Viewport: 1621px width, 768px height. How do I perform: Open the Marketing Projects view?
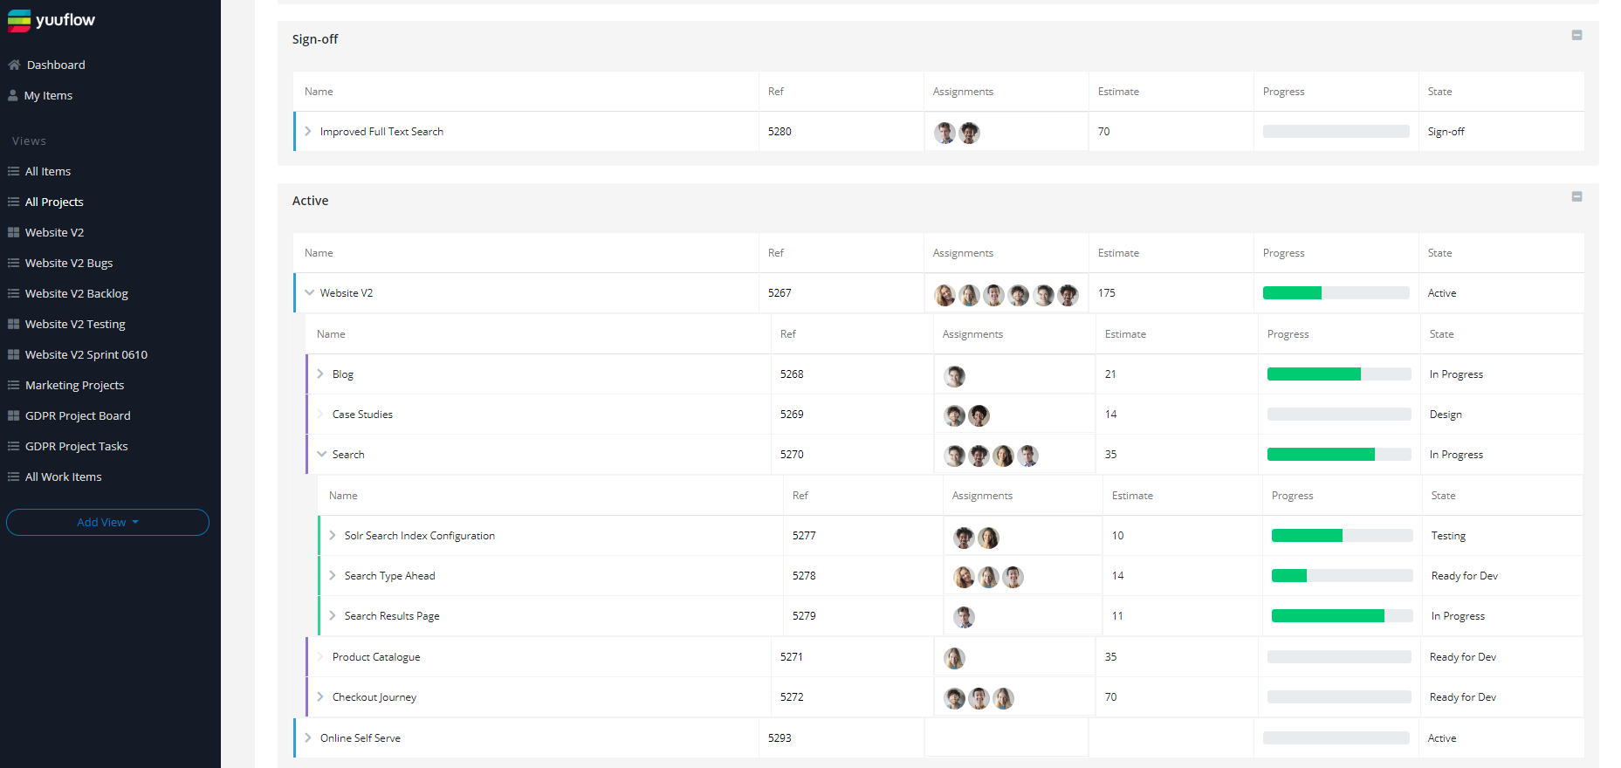click(74, 385)
